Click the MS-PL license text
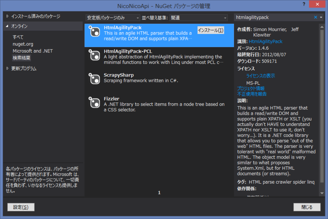 point(253,83)
